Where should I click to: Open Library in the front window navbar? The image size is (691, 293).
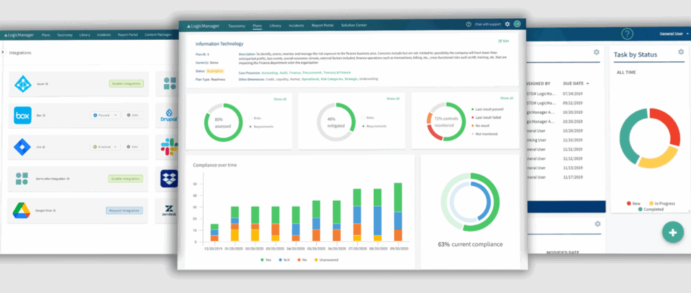[275, 26]
